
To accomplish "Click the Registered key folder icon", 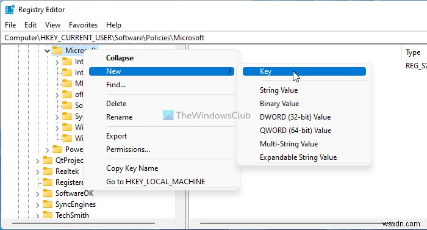I will 48,182.
